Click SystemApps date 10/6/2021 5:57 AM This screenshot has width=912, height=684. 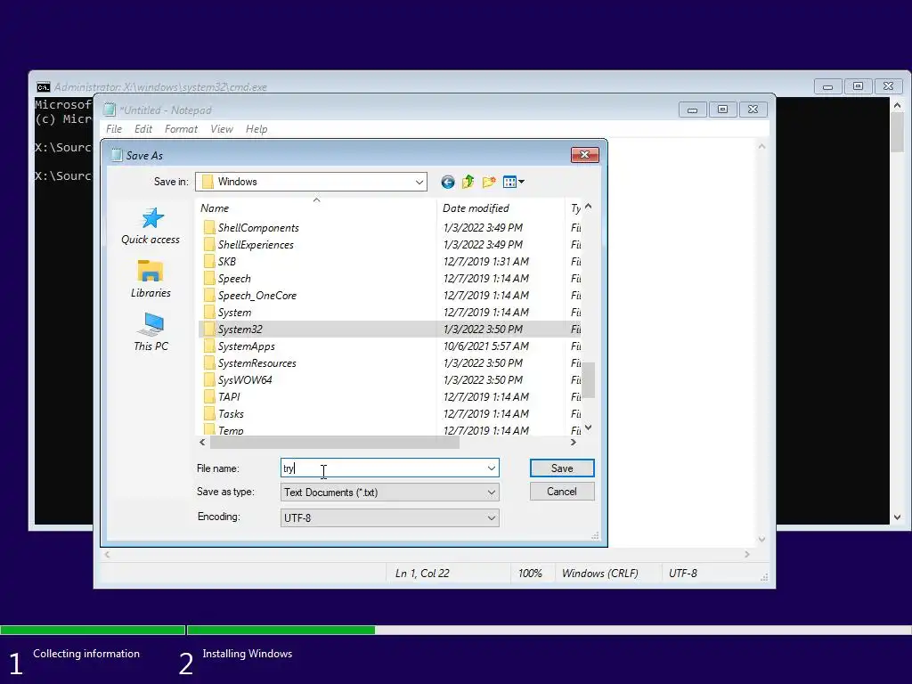tap(486, 346)
